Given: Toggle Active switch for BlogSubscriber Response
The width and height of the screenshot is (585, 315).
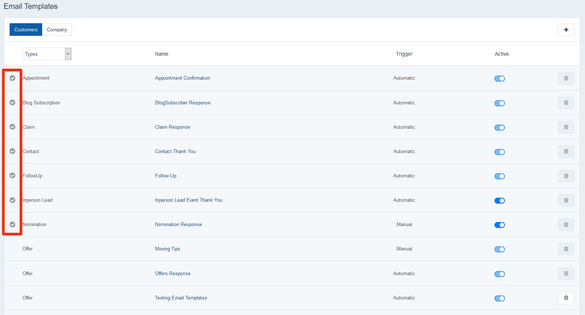Looking at the screenshot, I should 499,103.
